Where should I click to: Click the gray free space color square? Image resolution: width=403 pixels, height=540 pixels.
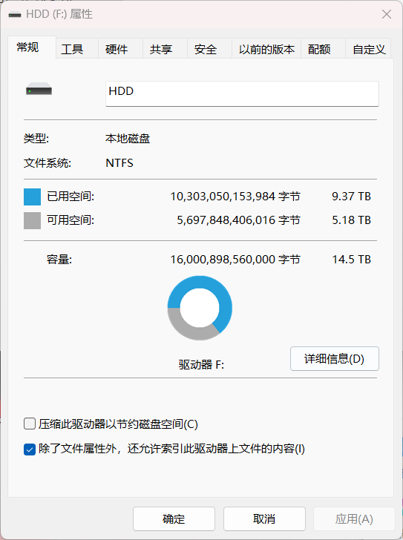pyautogui.click(x=32, y=220)
